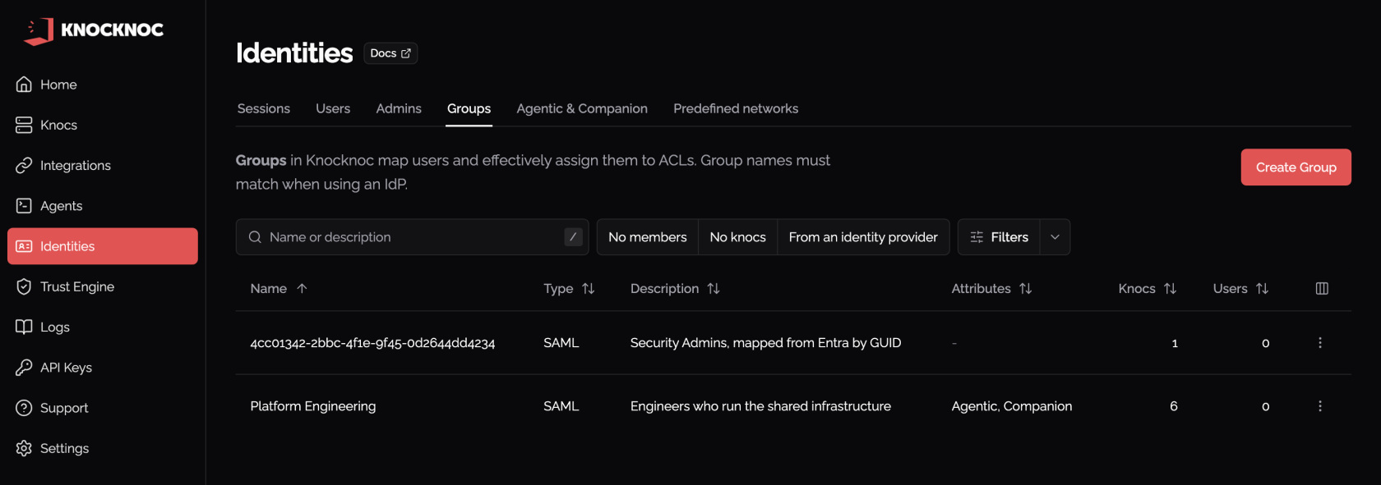Switch to the Sessions tab
The image size is (1381, 485).
pos(264,108)
